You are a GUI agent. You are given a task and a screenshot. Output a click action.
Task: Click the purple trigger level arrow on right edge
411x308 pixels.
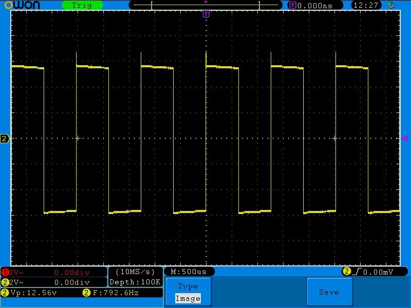coord(404,139)
